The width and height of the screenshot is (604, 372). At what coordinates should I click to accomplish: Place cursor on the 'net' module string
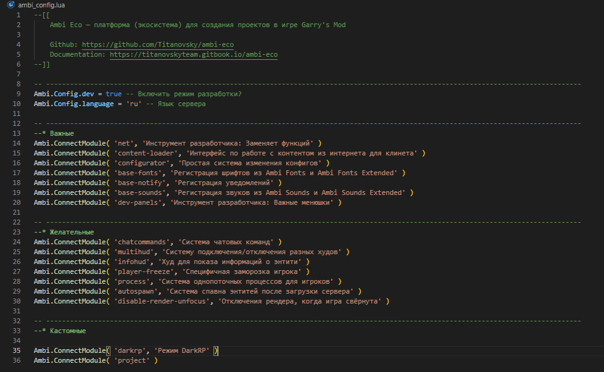point(124,143)
